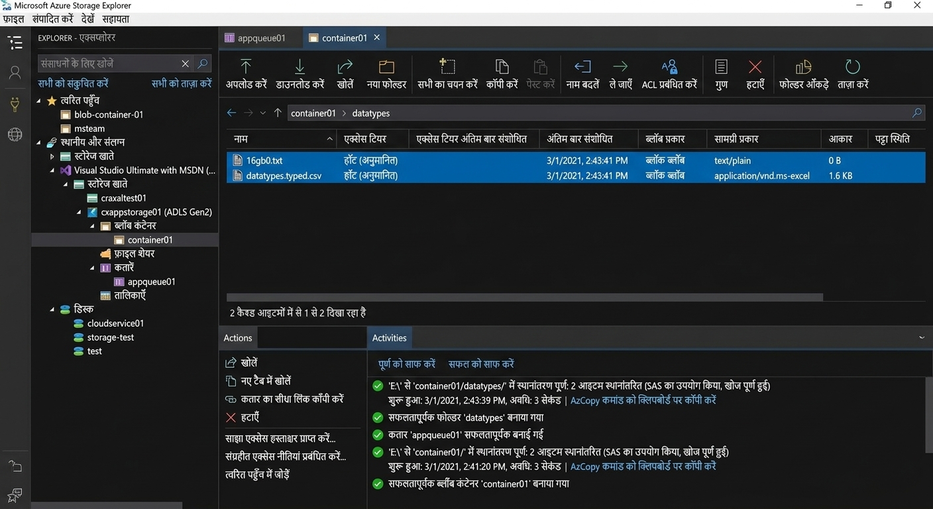Click the Activities panel vertical scrollbar
Viewport: 933px width, 509px height.
pyautogui.click(x=928, y=414)
